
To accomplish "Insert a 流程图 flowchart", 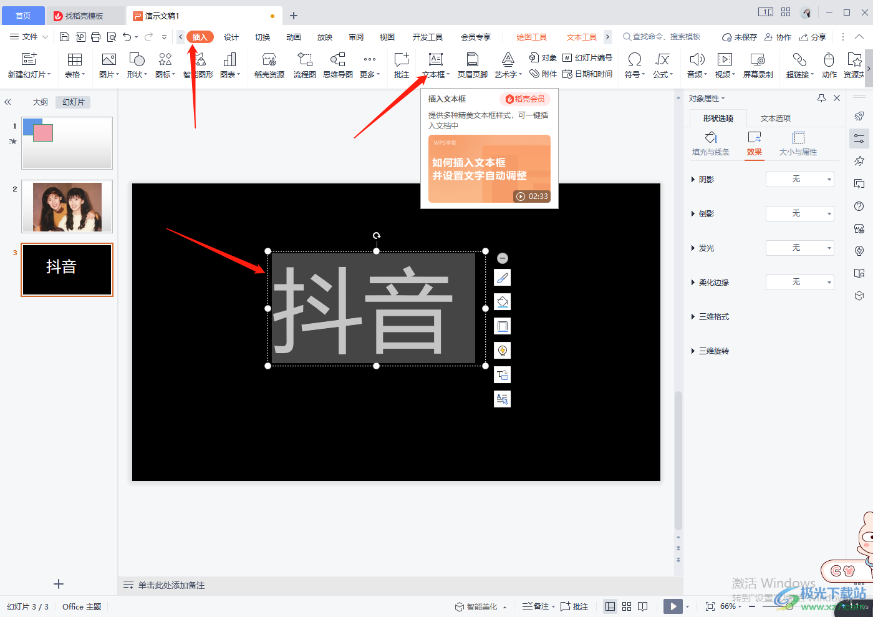I will coord(305,66).
